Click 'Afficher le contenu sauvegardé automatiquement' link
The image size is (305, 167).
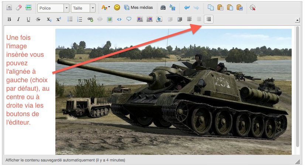click(65, 160)
